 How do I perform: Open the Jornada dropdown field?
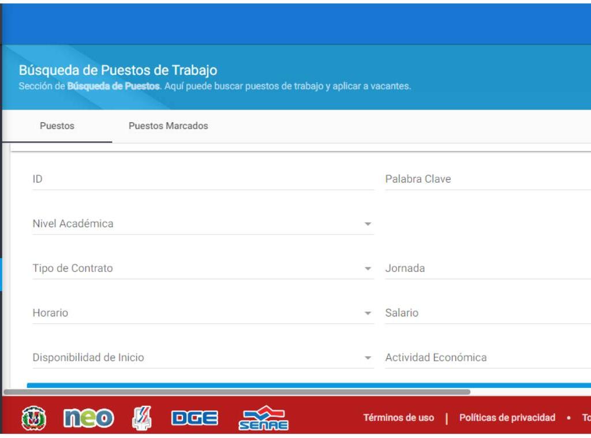point(488,269)
